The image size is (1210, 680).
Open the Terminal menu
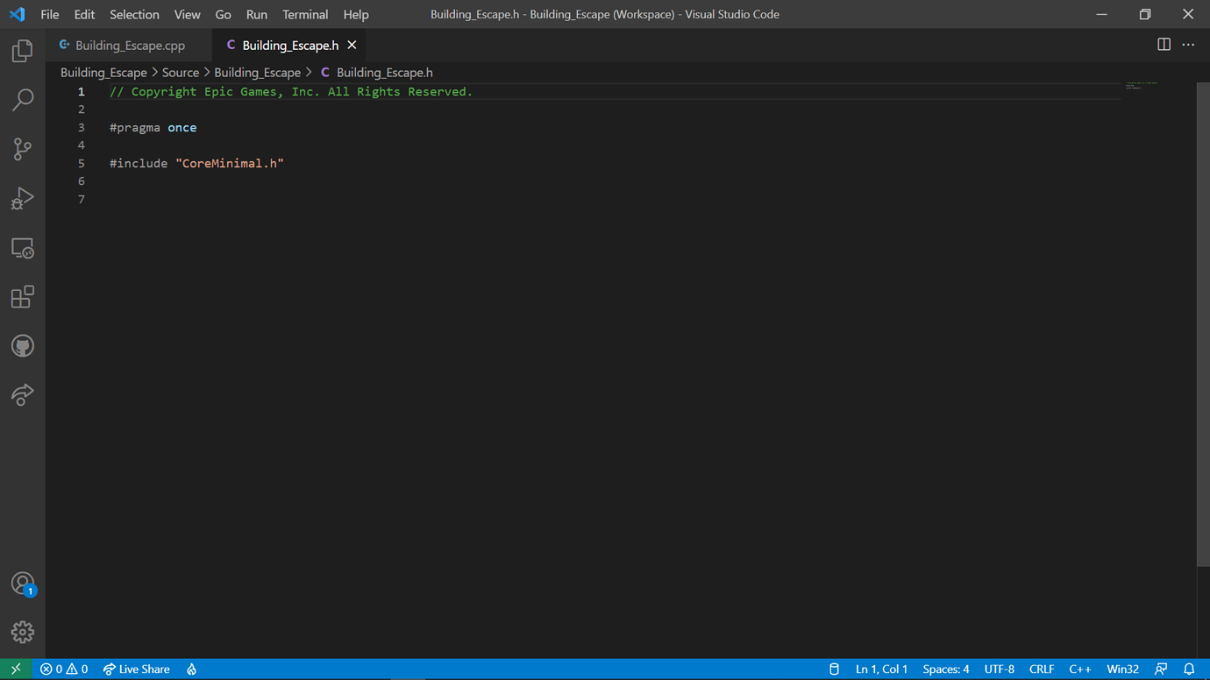point(305,14)
